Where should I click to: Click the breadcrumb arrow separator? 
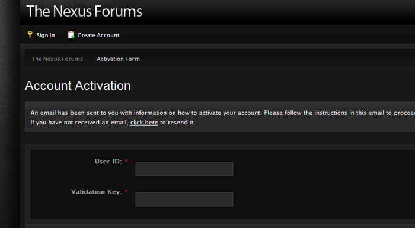(89, 59)
